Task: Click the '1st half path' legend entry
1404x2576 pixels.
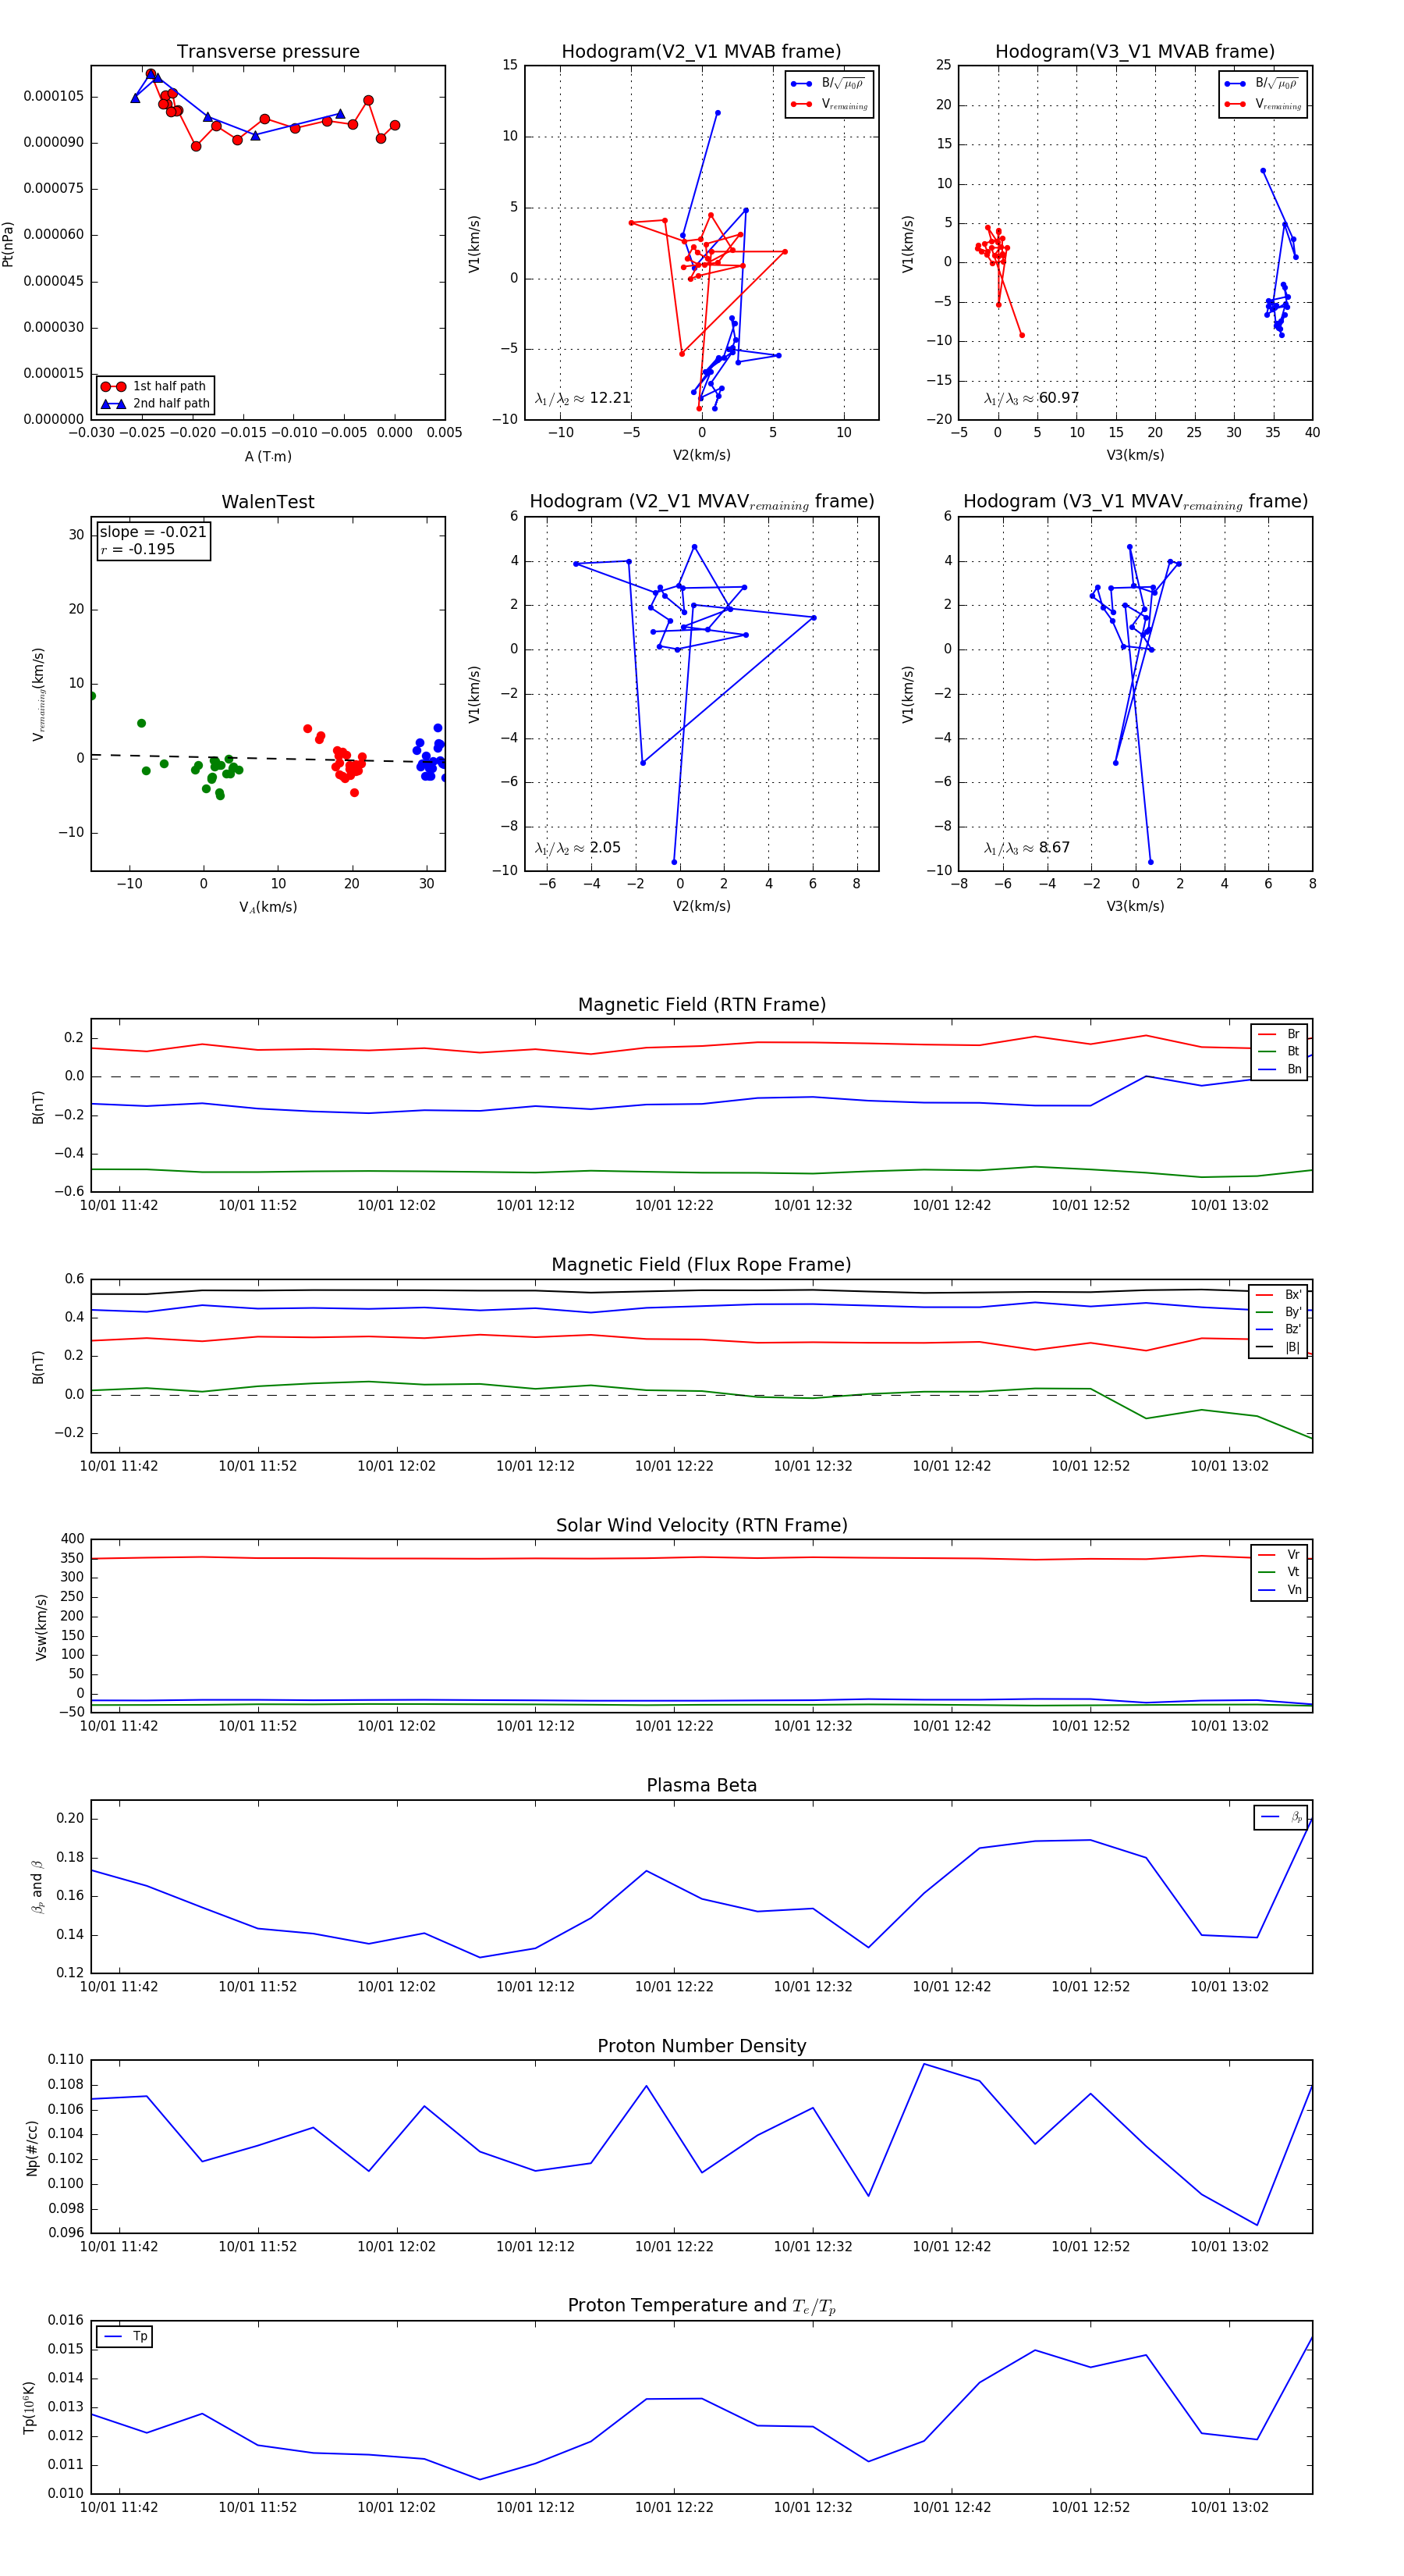Action: pyautogui.click(x=155, y=387)
